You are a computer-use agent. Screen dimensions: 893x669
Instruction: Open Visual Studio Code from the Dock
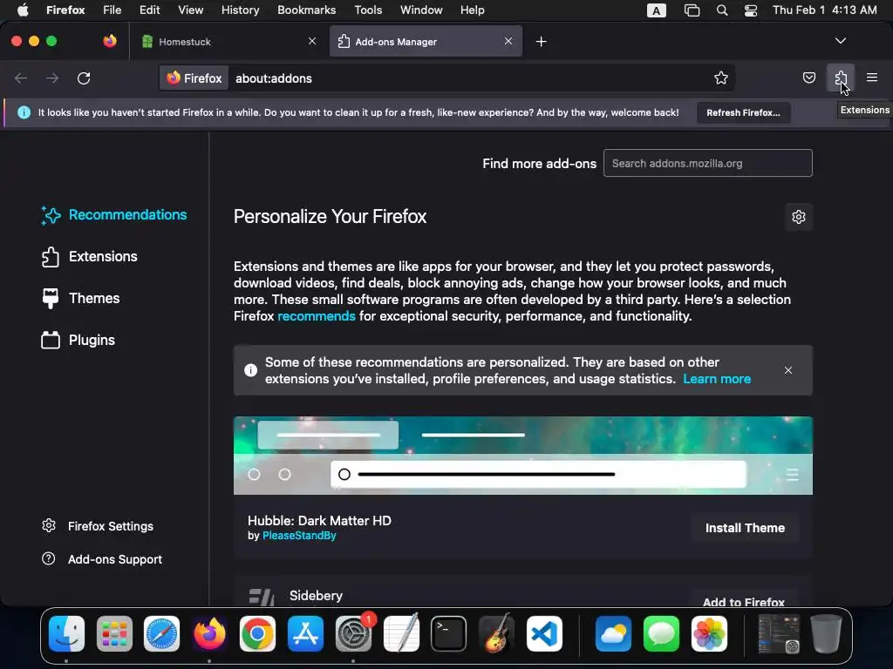coord(544,634)
